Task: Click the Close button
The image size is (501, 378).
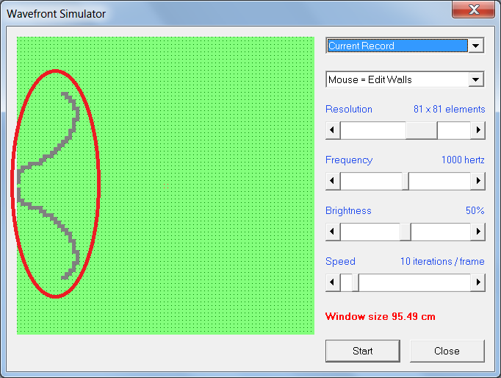Action: coord(447,351)
